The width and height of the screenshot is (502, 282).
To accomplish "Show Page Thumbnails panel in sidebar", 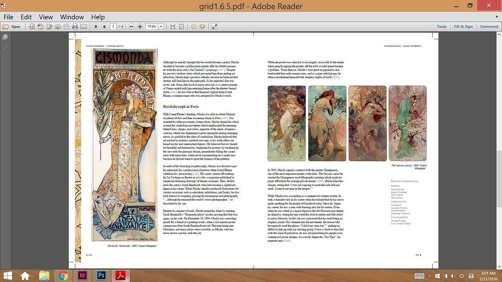I will pos(5,37).
